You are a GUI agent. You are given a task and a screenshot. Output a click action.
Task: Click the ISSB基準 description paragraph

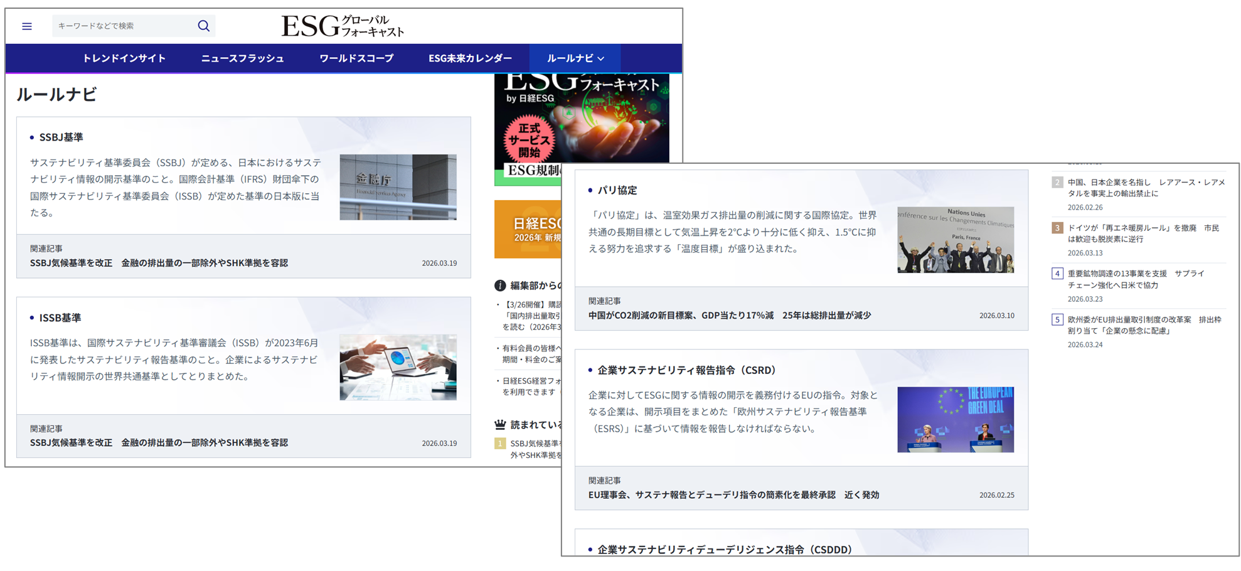click(x=174, y=360)
